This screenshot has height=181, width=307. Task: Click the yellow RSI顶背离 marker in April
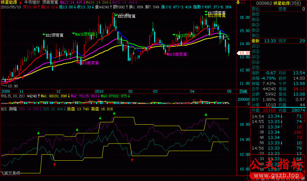(216, 16)
